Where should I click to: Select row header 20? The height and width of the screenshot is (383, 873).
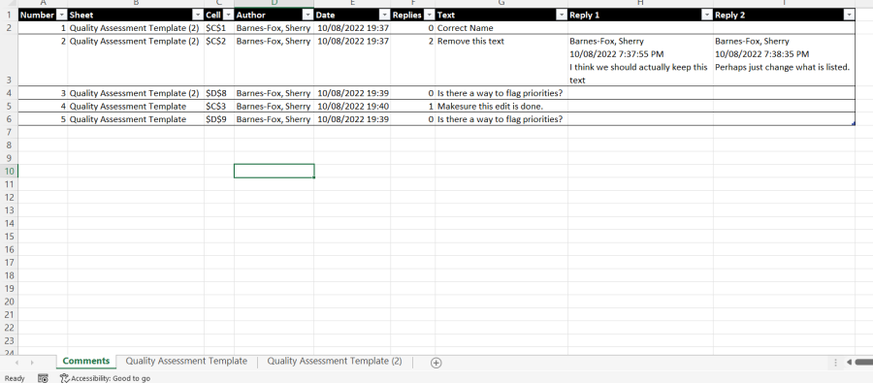9,302
